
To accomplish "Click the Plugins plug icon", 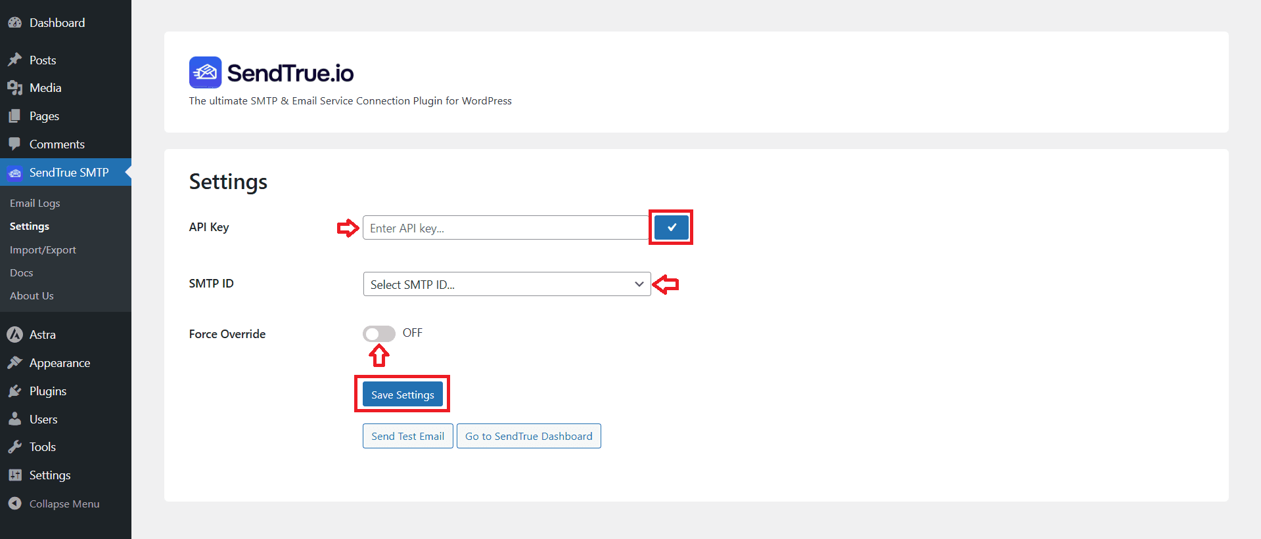I will click(14, 391).
